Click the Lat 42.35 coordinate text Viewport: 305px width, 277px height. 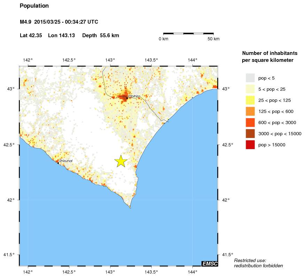pyautogui.click(x=31, y=35)
